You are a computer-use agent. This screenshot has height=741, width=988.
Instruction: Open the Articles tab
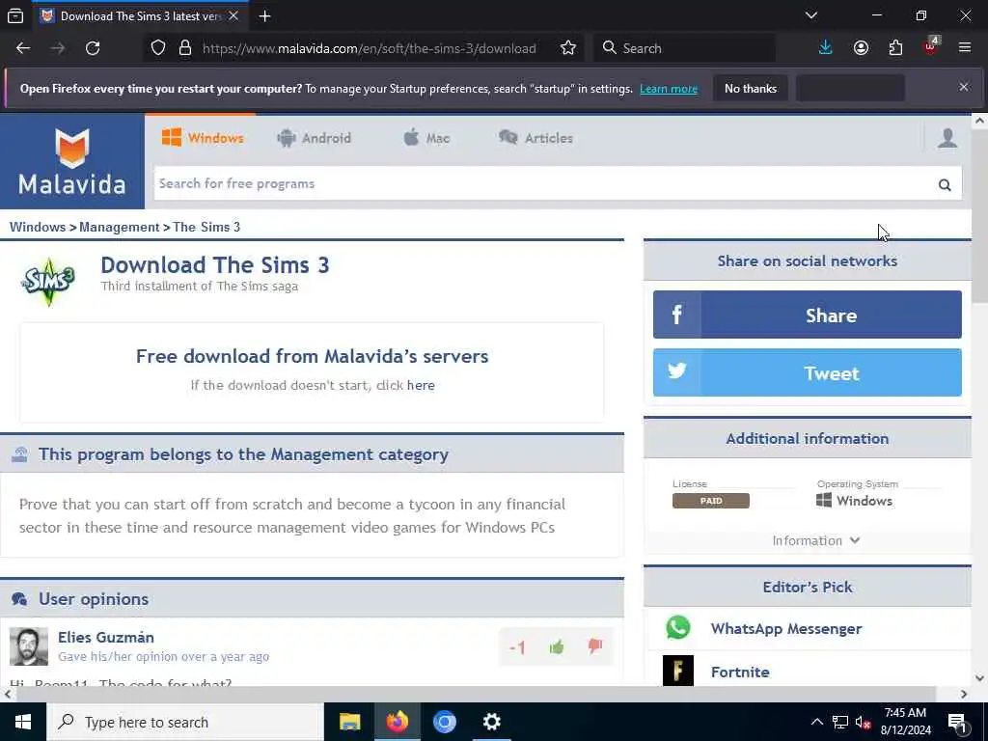click(x=535, y=138)
